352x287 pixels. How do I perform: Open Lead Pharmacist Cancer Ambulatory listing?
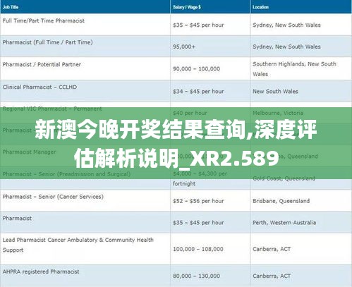pos(78,245)
